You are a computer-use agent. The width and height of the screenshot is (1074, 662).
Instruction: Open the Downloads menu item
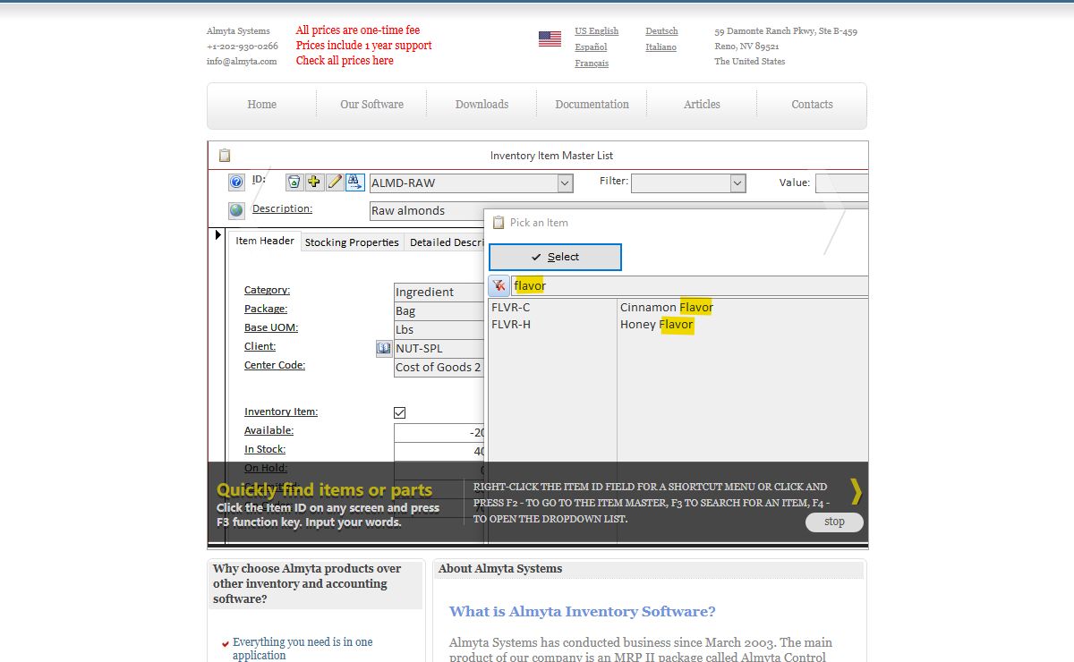click(482, 105)
